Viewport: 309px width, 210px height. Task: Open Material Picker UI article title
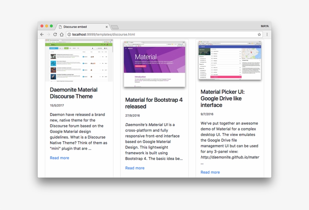tap(222, 98)
